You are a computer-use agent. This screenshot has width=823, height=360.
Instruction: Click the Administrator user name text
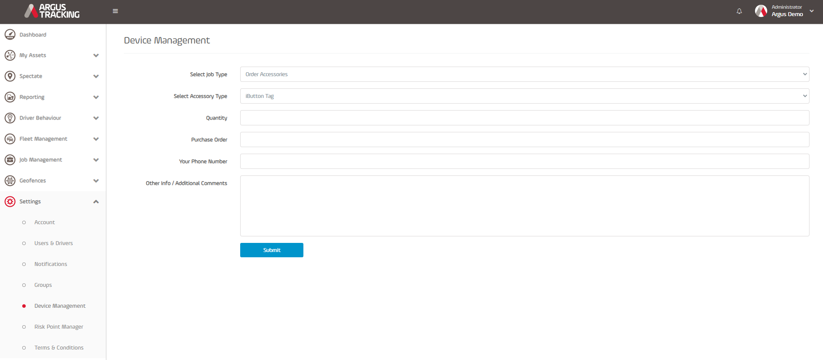coord(786,7)
